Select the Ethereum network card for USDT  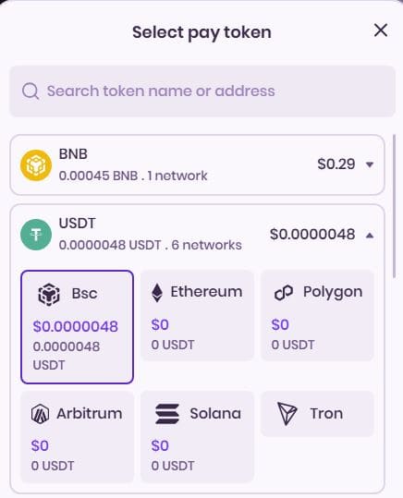pos(197,315)
